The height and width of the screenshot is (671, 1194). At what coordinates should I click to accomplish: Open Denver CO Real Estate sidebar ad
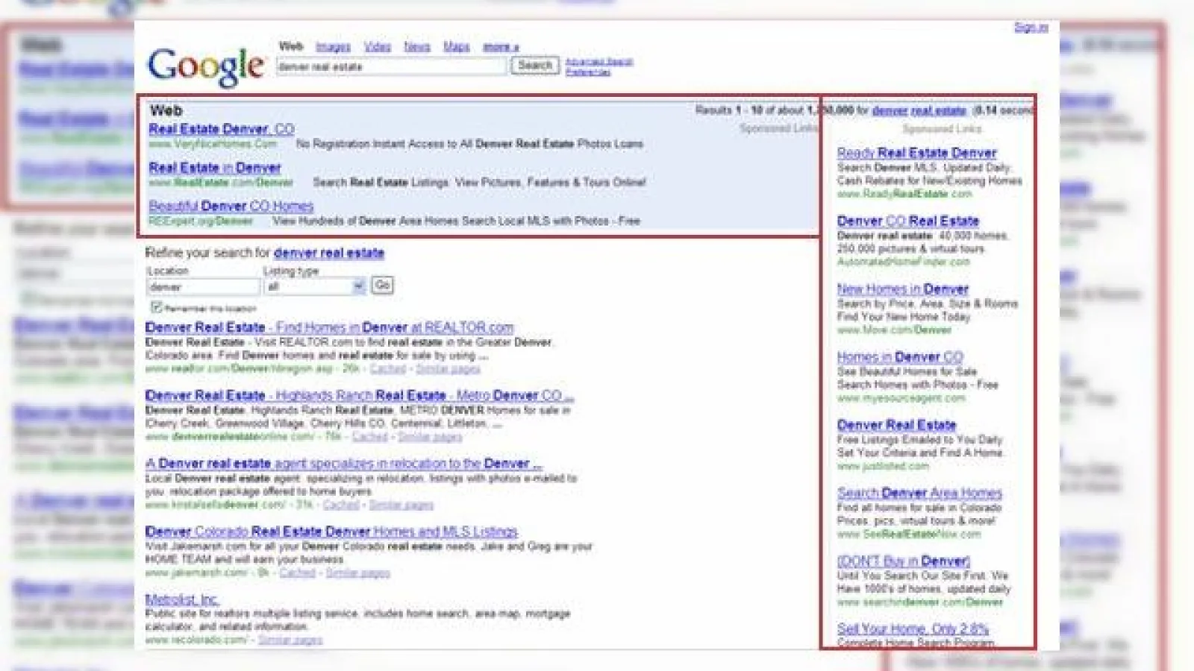[x=908, y=221]
